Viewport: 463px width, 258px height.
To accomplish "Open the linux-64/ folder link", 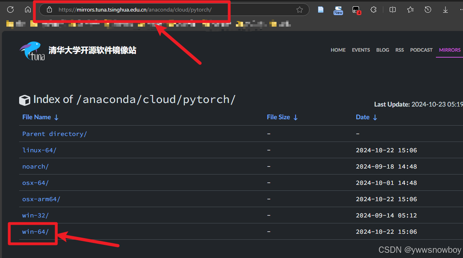I will pos(39,150).
